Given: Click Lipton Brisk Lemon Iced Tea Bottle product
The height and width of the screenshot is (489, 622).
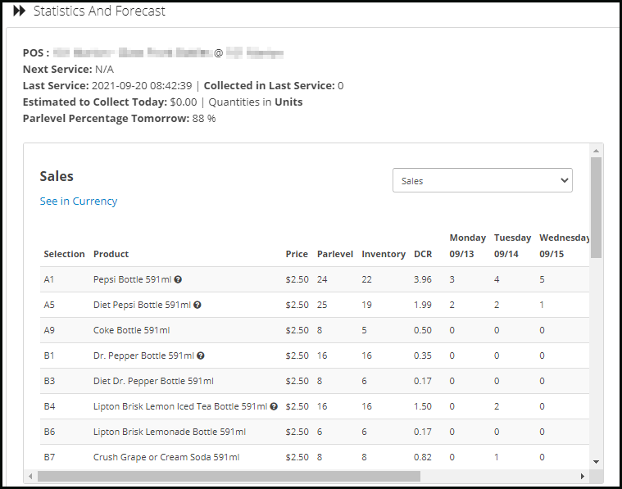Looking at the screenshot, I should (x=180, y=406).
